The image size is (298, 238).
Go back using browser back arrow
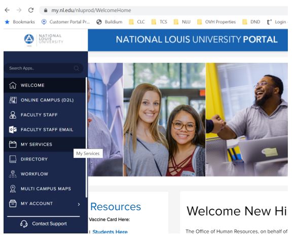[x=7, y=10]
